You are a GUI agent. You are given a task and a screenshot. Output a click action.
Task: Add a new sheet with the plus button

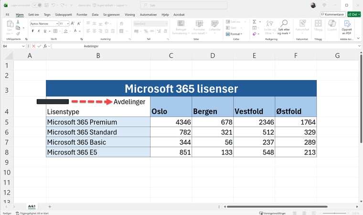point(50,206)
